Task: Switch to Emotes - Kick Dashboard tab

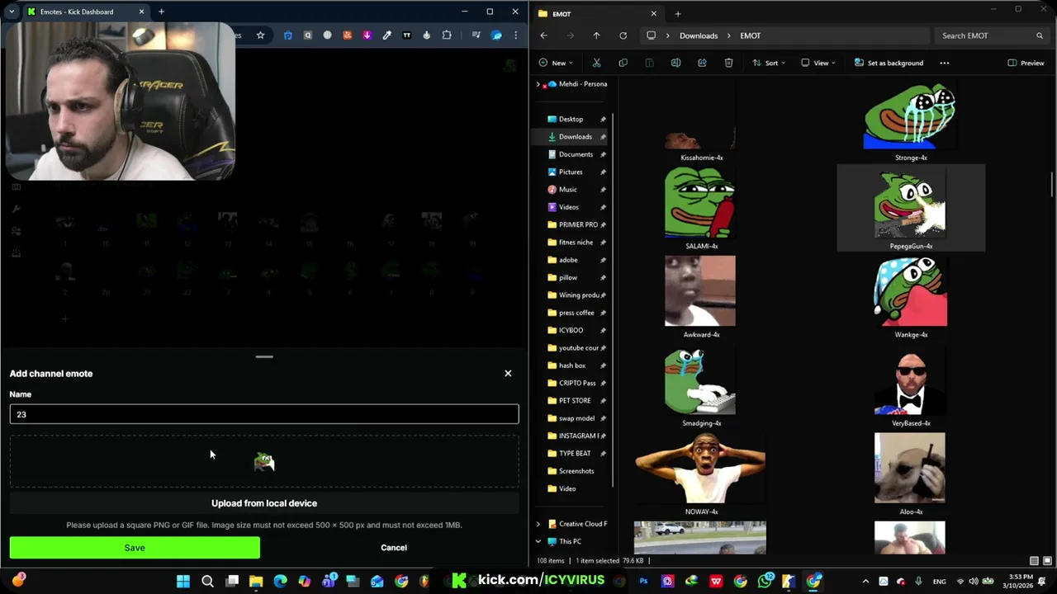Action: (x=86, y=12)
